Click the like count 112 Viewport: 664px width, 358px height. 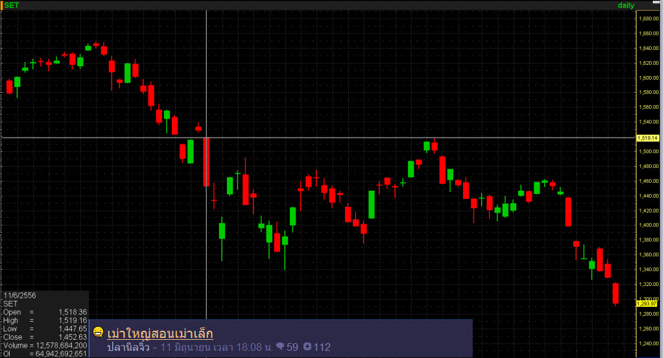click(322, 347)
